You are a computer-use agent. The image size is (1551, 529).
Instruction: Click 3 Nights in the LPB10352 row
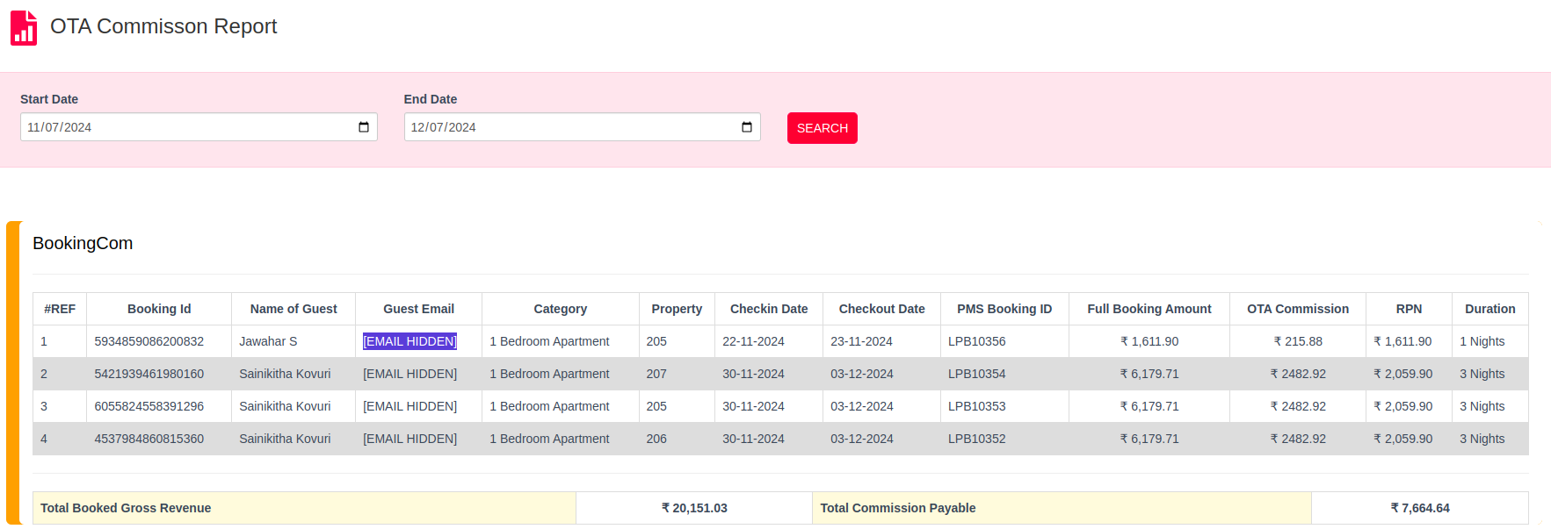tap(1482, 439)
